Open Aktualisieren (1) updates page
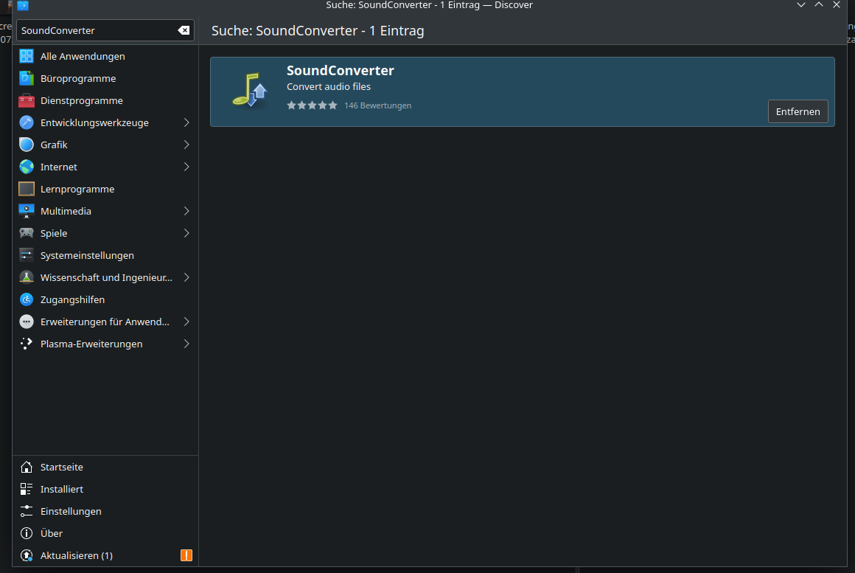The width and height of the screenshot is (855, 573). 105,555
